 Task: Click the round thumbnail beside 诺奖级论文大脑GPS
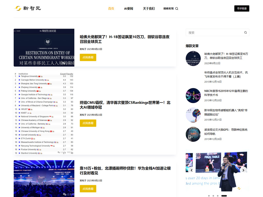(193, 134)
